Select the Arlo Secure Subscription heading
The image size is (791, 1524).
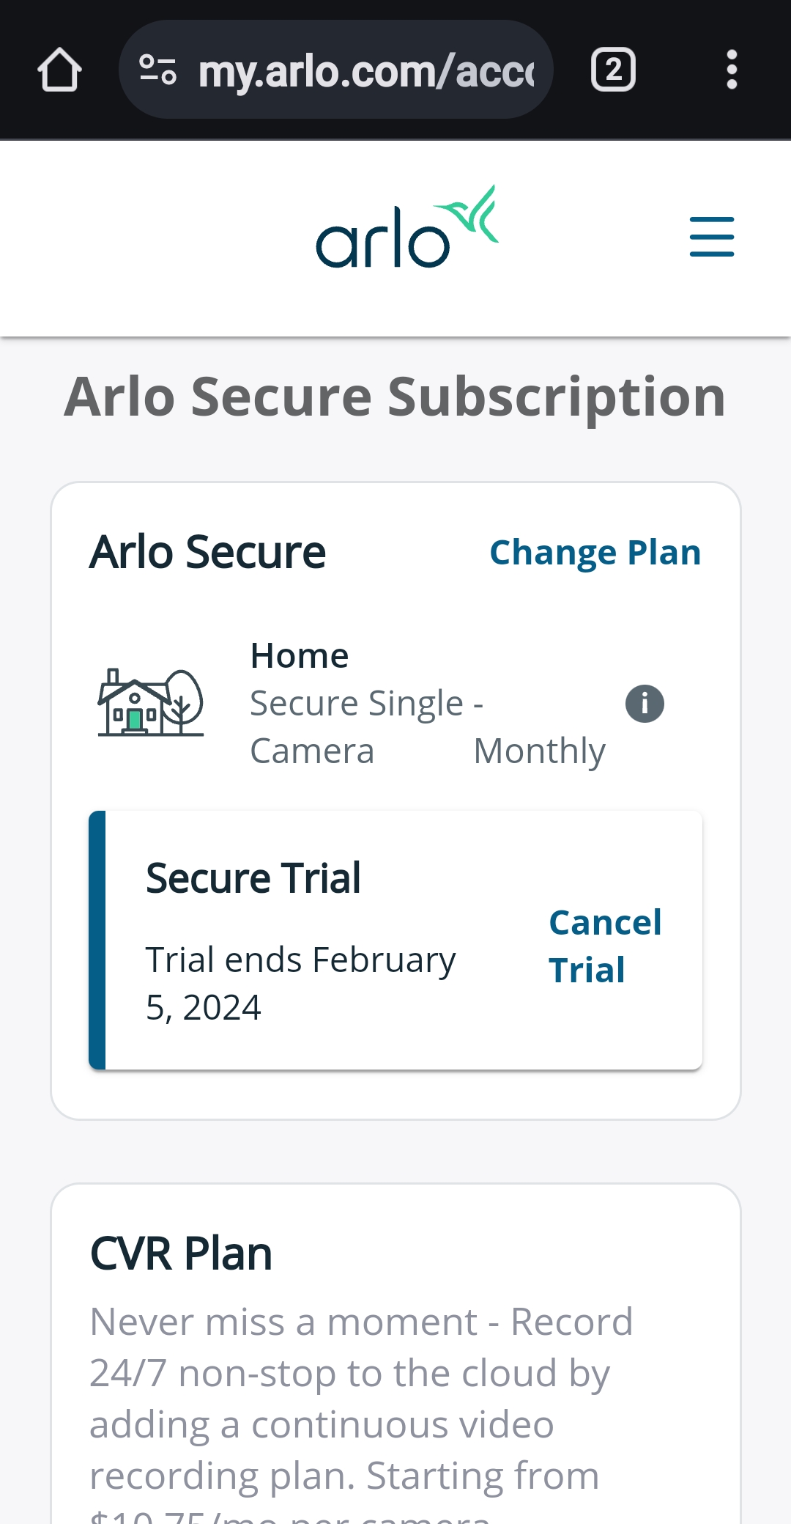coord(395,397)
